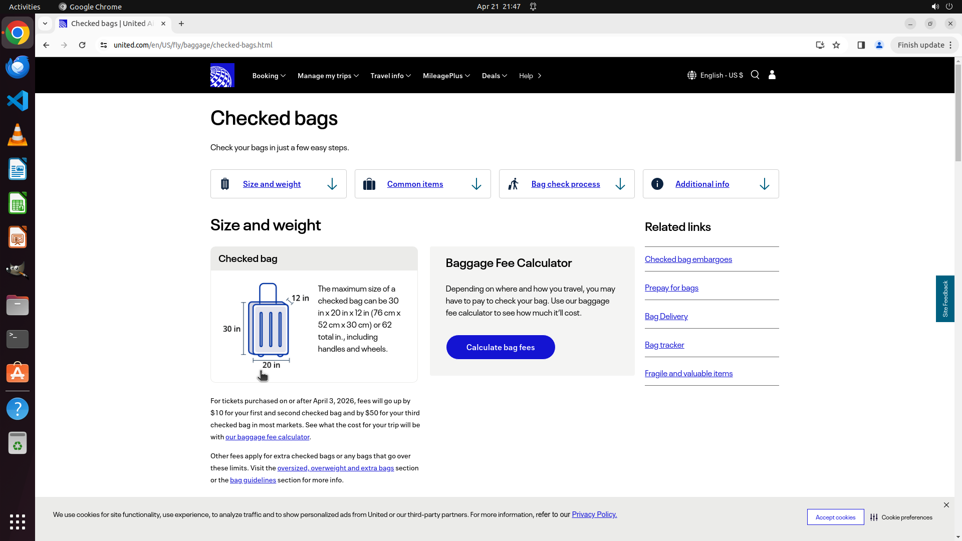This screenshot has width=962, height=541.
Task: Open the site search magnifier icon
Action: pos(755,75)
